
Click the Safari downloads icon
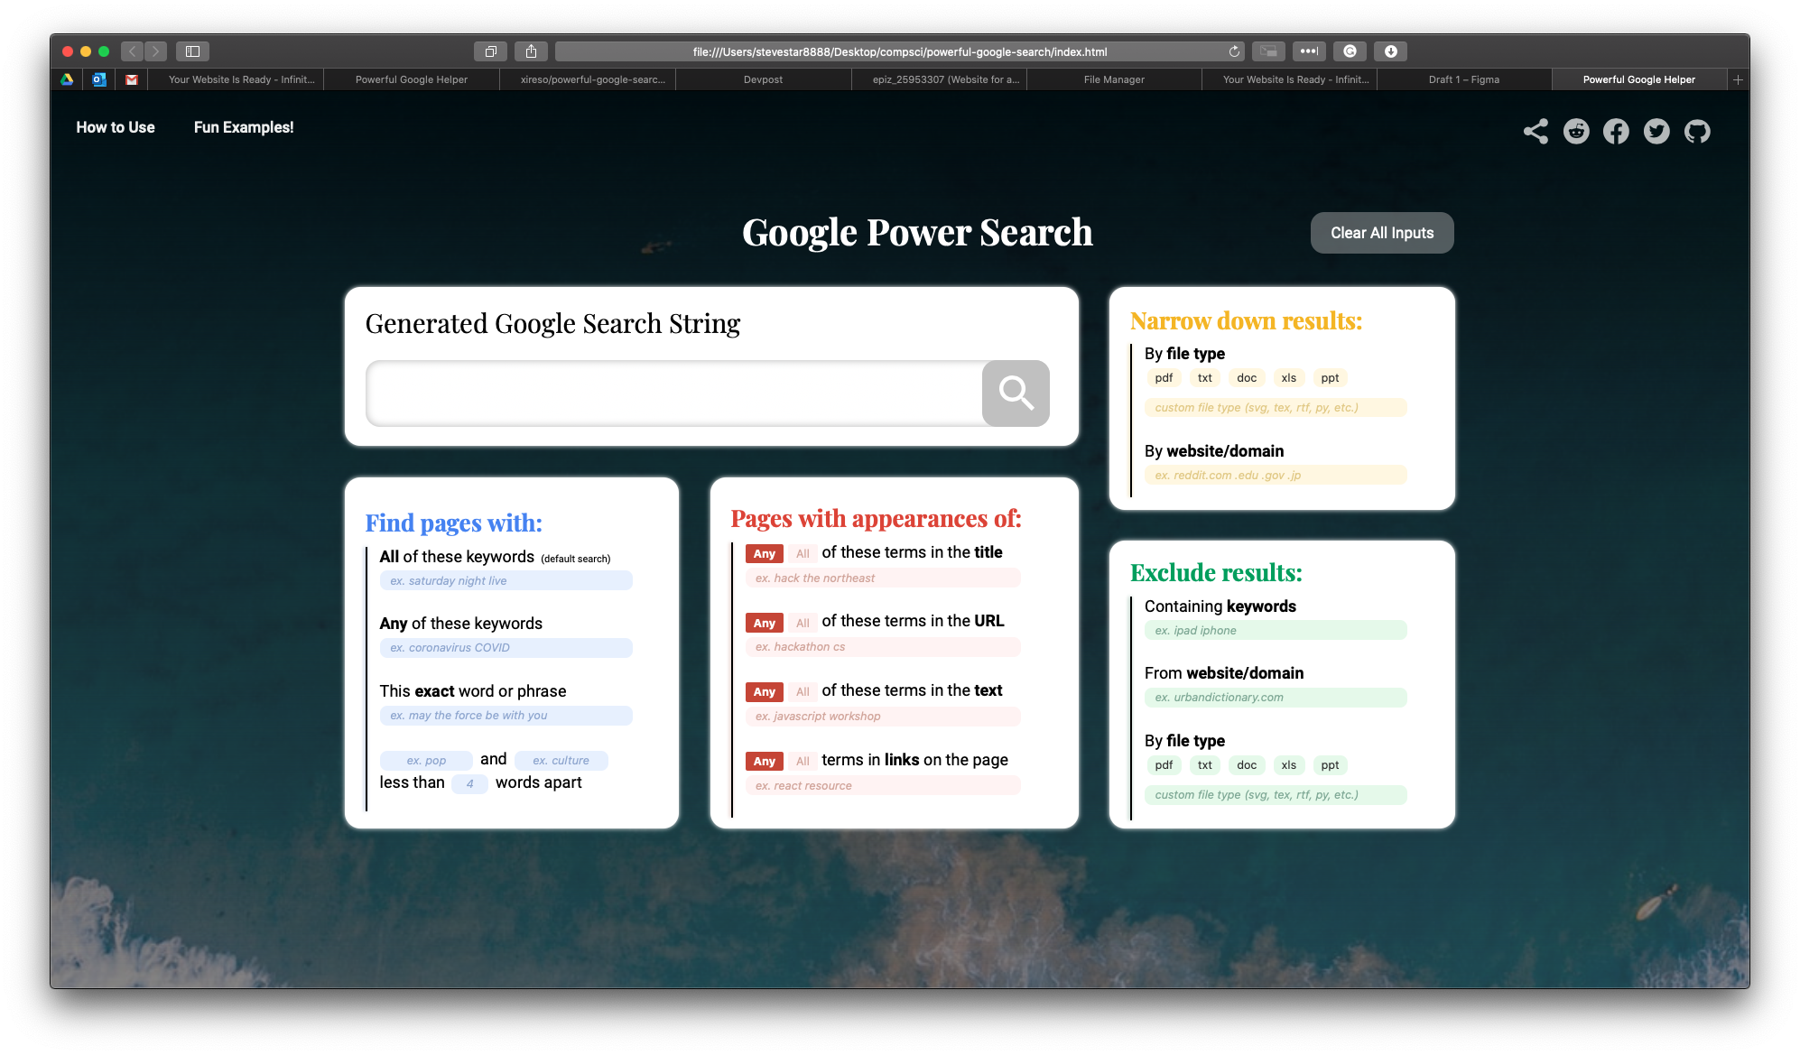1390,51
